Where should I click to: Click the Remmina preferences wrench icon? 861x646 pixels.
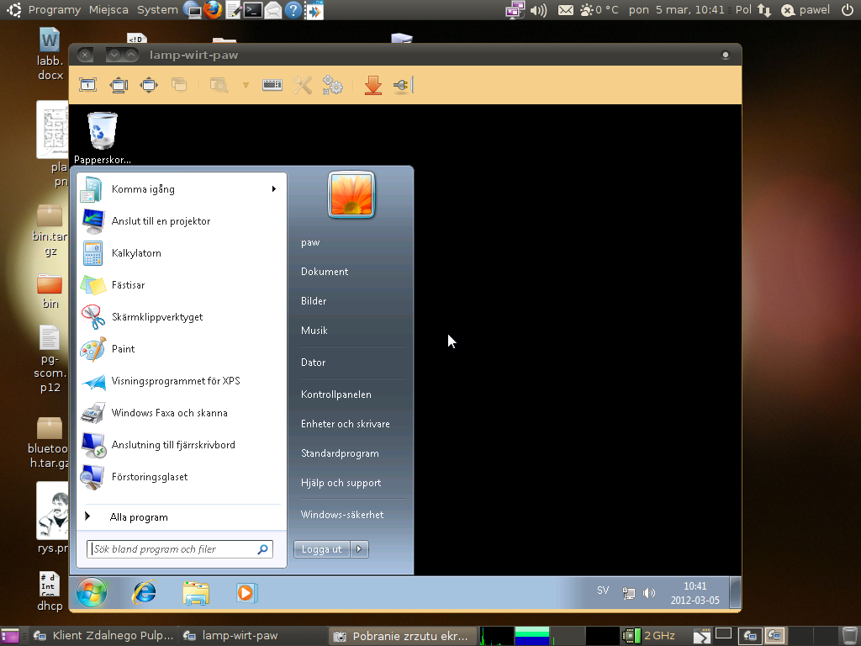click(303, 85)
